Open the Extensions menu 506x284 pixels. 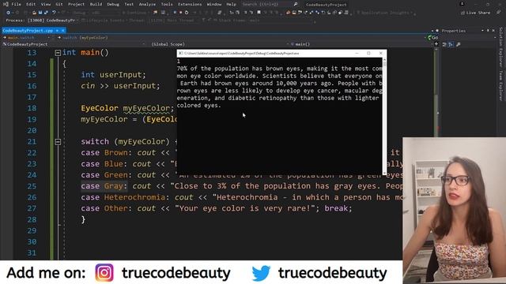(190, 4)
